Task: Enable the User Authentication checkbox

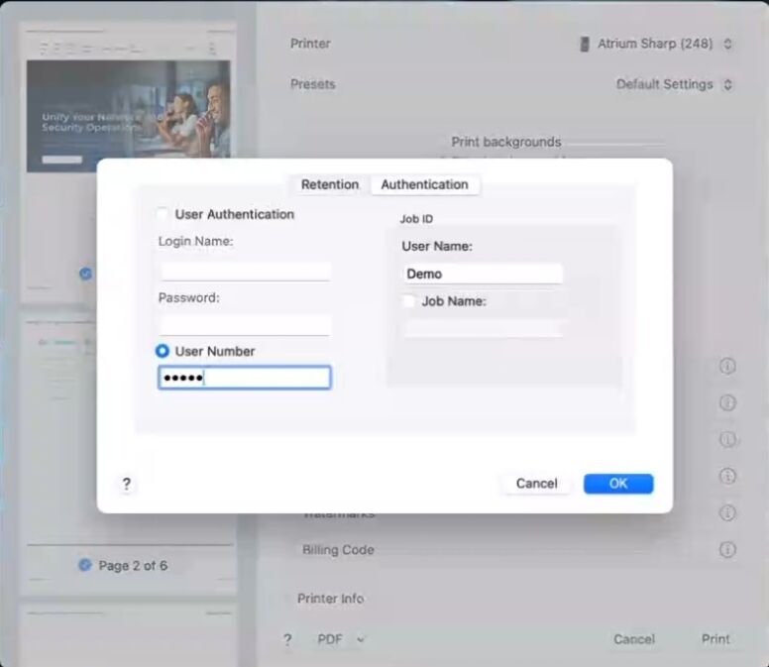Action: pos(163,214)
